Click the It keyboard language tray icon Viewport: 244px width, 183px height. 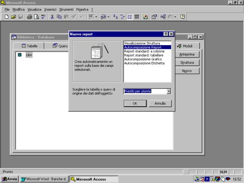207,179
